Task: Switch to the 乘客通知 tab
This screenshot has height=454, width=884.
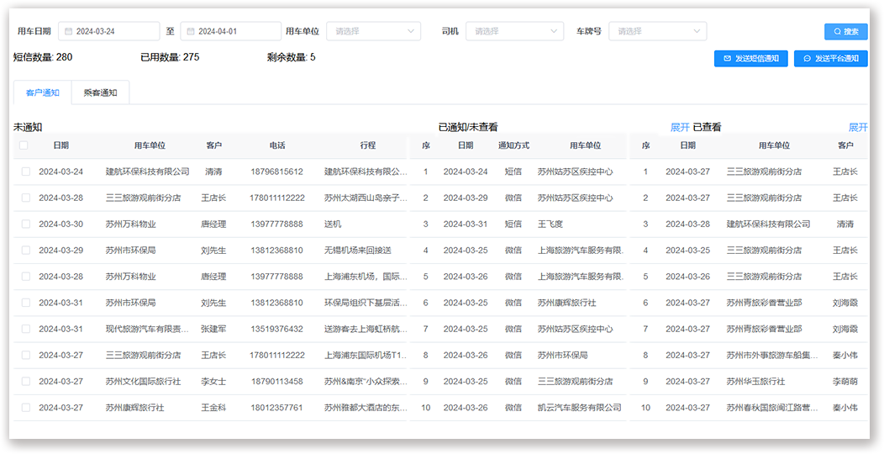Action: pyautogui.click(x=101, y=92)
